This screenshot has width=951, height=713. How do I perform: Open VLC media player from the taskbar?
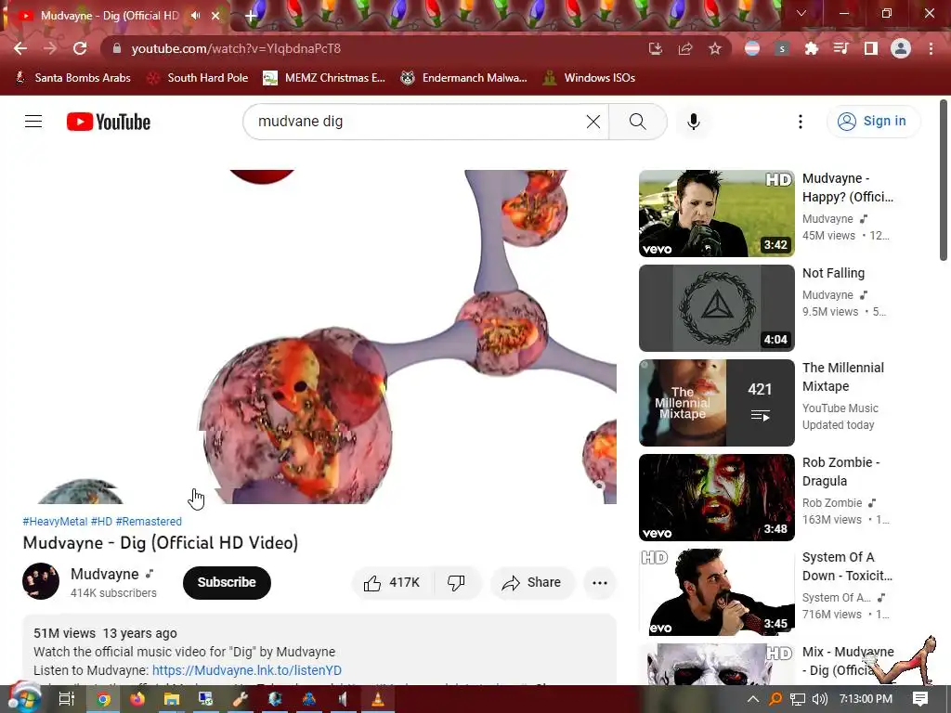(377, 699)
